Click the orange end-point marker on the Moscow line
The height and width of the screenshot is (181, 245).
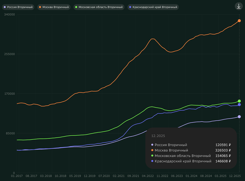coord(239,21)
